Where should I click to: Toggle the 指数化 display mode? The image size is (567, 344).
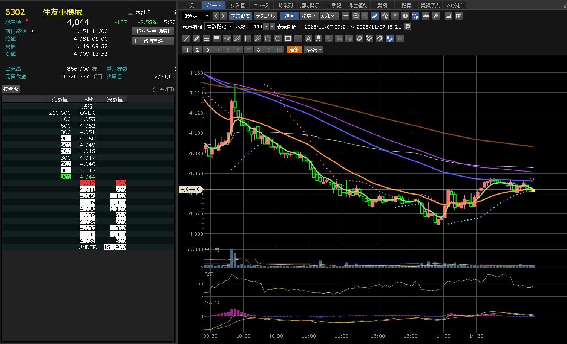(309, 16)
